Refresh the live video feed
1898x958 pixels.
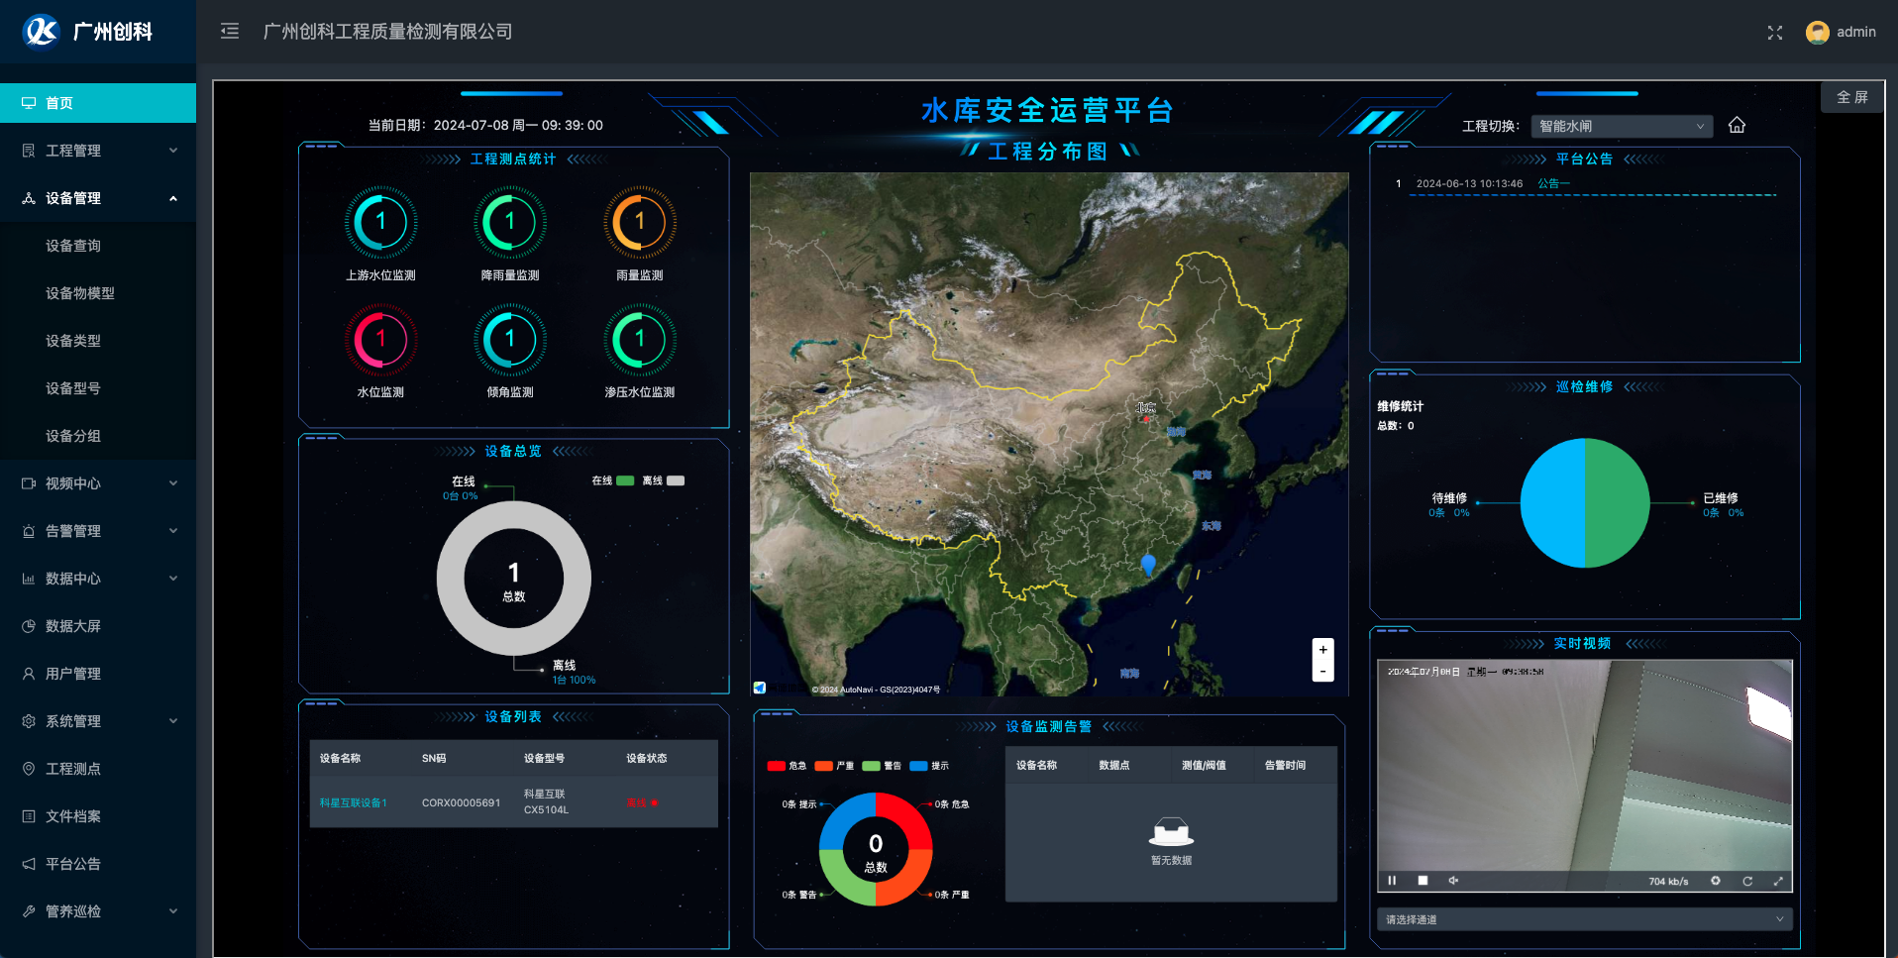point(1747,881)
